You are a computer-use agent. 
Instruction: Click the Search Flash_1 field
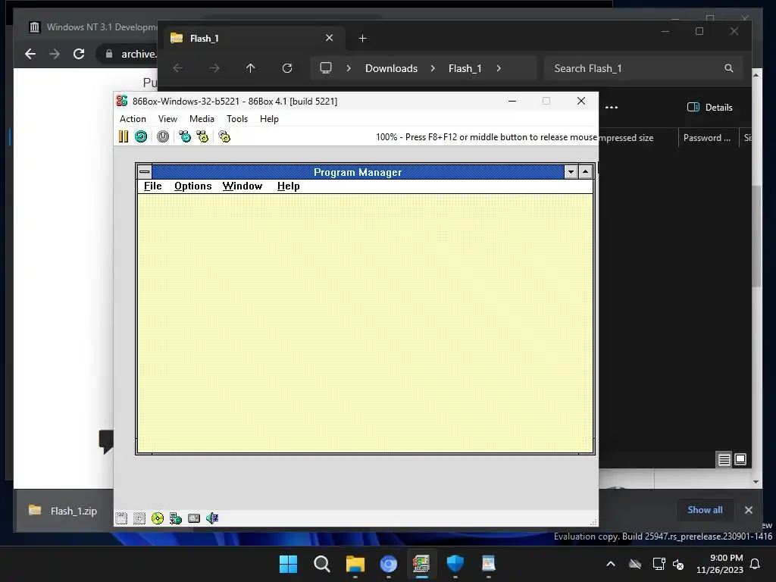643,68
